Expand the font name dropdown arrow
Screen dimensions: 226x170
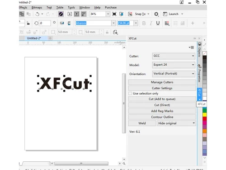coord(113,23)
